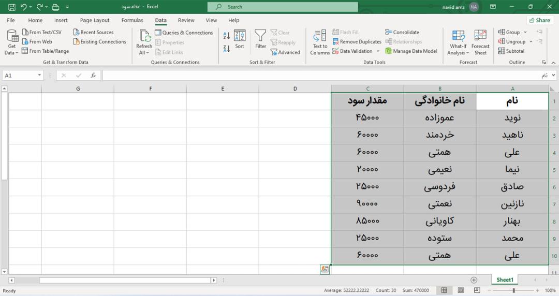Image resolution: width=559 pixels, height=296 pixels.
Task: Open the Outline dialog launcher
Action: (x=543, y=63)
